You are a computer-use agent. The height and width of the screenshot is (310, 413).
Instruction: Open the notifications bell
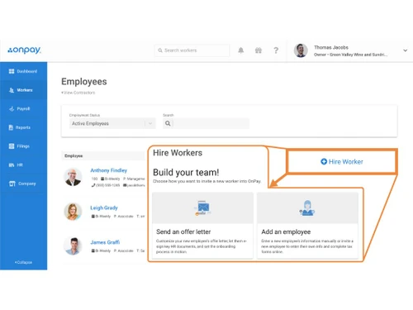pyautogui.click(x=241, y=50)
